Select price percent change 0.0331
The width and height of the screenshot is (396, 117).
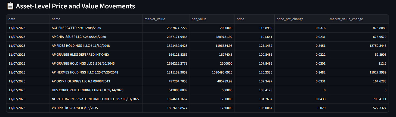(x=301, y=81)
